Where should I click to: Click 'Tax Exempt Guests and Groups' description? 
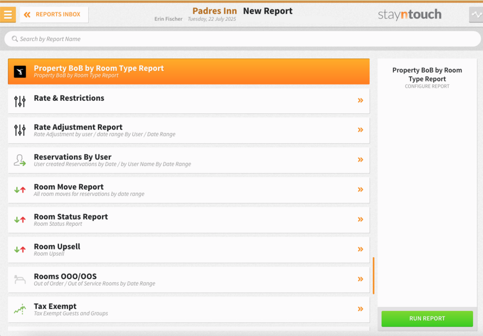click(71, 313)
